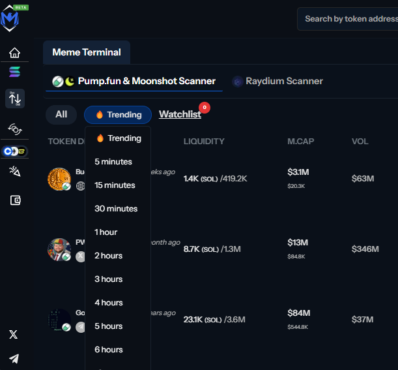Open the wallet icon in sidebar
The image size is (398, 370).
click(15, 200)
